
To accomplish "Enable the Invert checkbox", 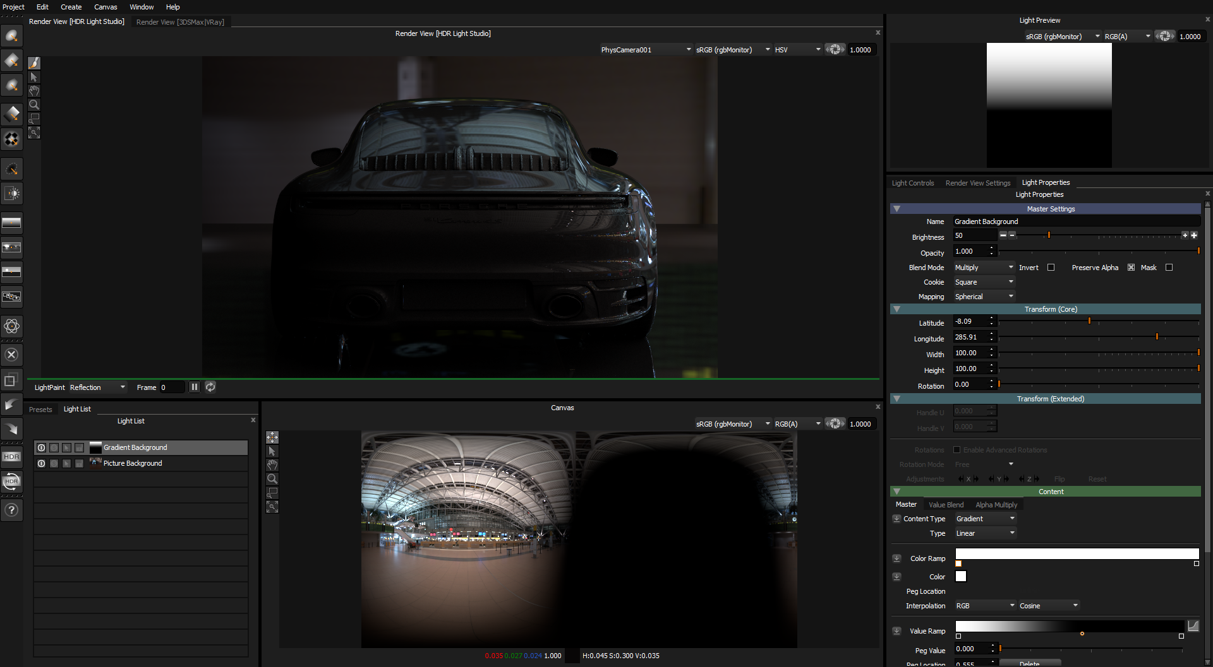I will (x=1051, y=268).
